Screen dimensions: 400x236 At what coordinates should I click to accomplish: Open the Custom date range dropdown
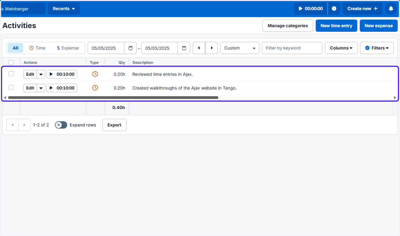240,48
